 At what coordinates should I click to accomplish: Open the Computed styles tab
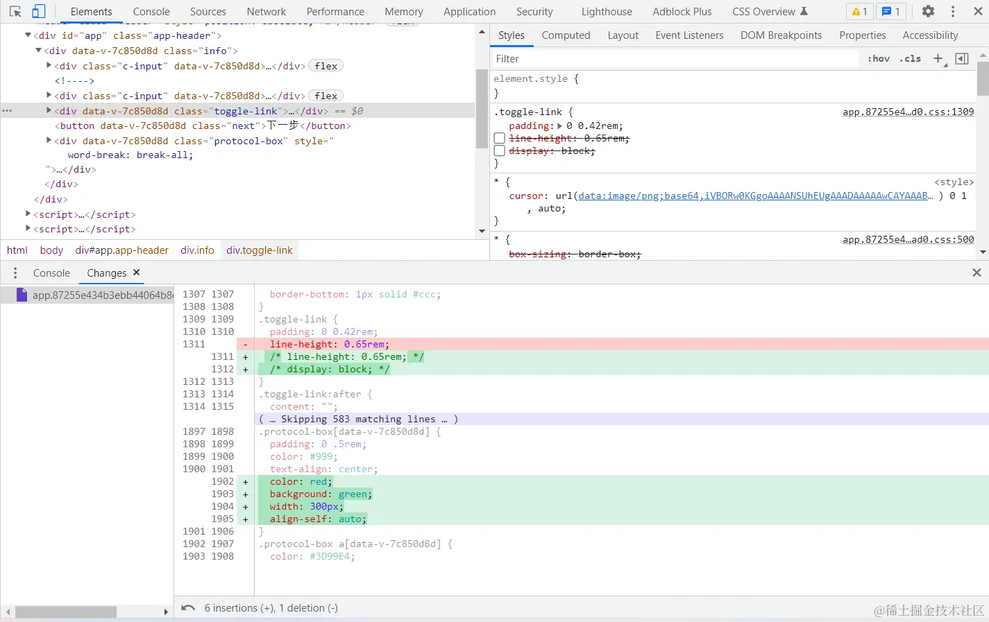coord(566,35)
